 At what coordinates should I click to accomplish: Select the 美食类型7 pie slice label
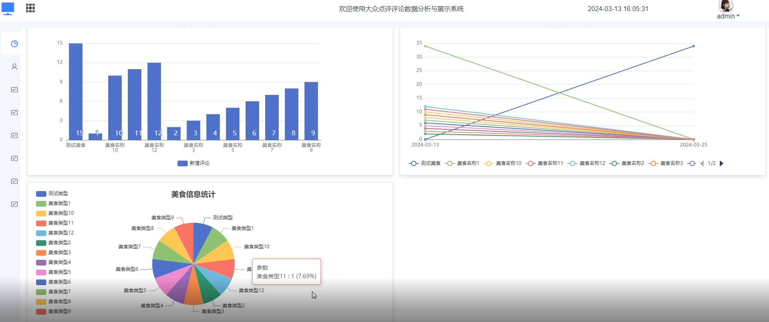point(130,247)
